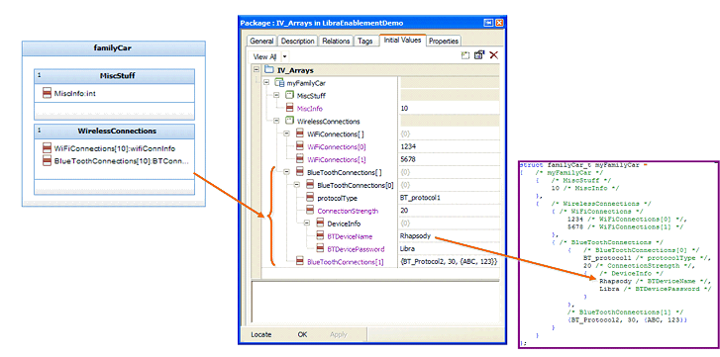Click the WiFiConnections[1] row icon
Viewport: 720px width, 357px height.
300,159
